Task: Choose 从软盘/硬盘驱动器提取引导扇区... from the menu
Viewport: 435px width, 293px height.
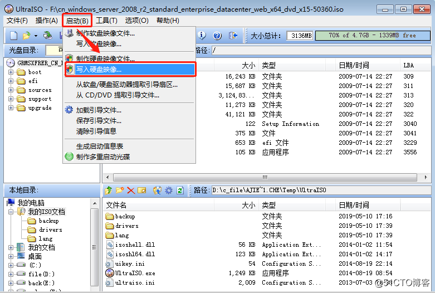Action: pos(130,85)
